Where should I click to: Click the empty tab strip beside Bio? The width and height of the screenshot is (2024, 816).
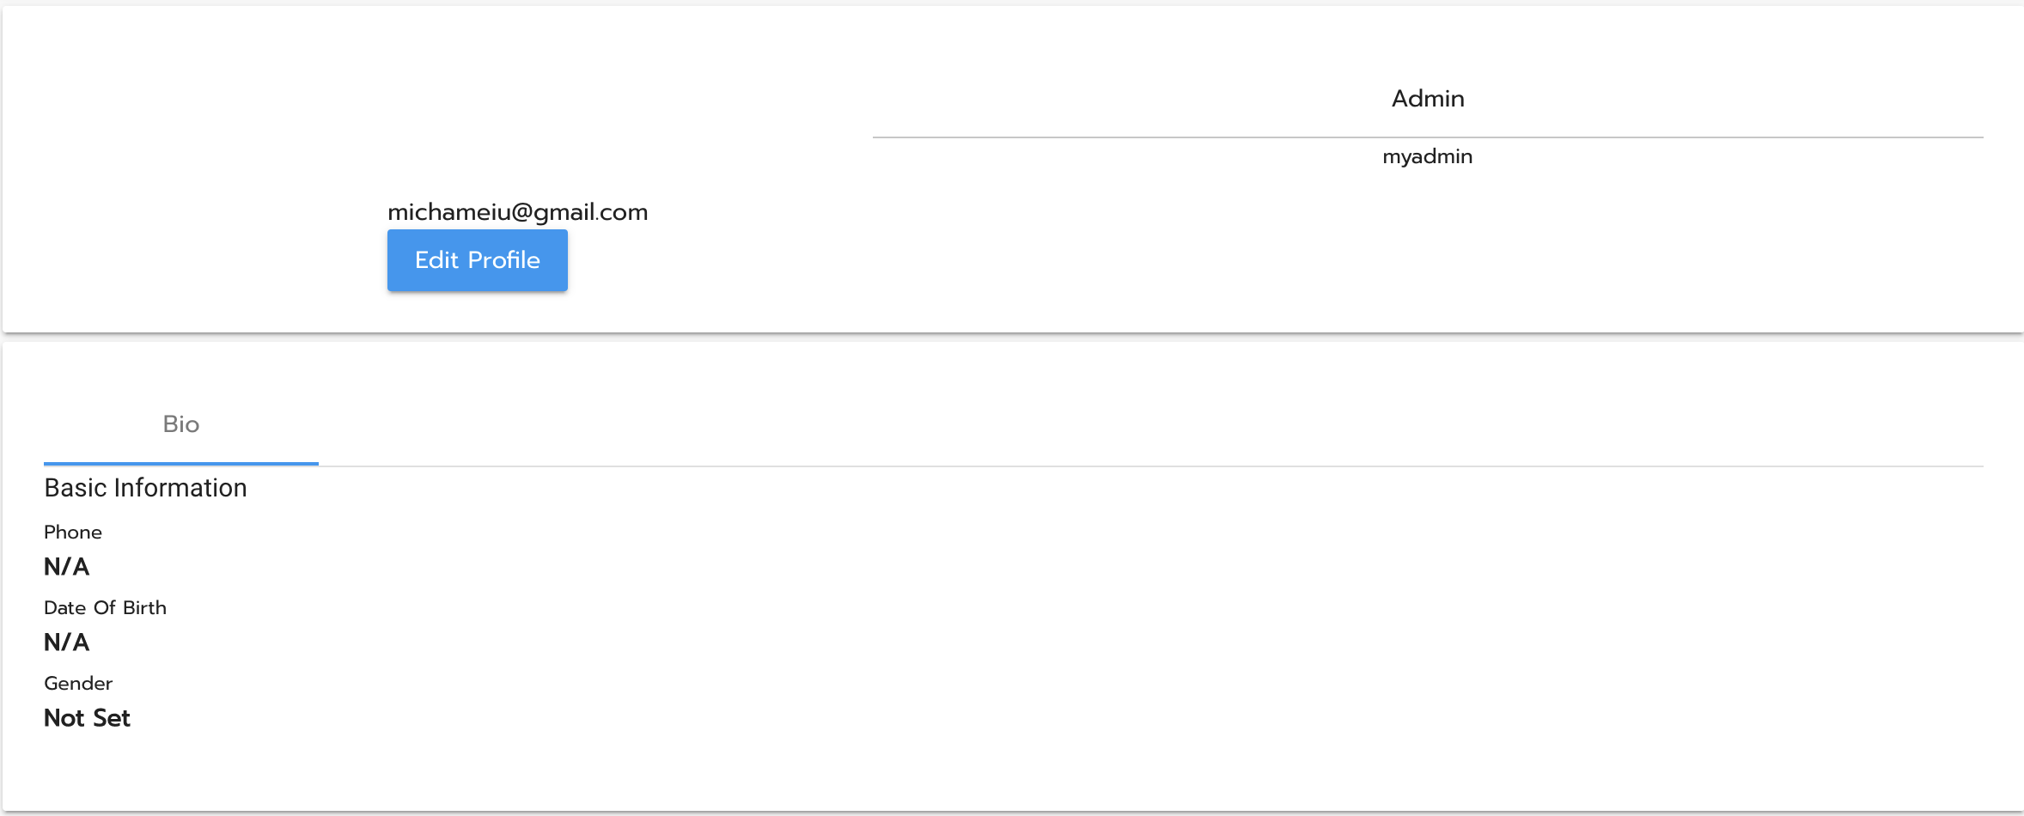click(1031, 424)
